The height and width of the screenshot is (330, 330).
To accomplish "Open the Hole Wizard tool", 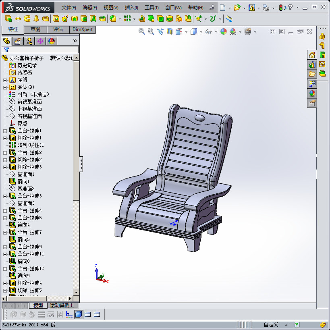I will point(65,19).
